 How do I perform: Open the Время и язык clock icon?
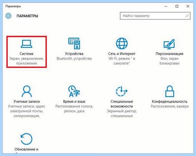(74, 91)
